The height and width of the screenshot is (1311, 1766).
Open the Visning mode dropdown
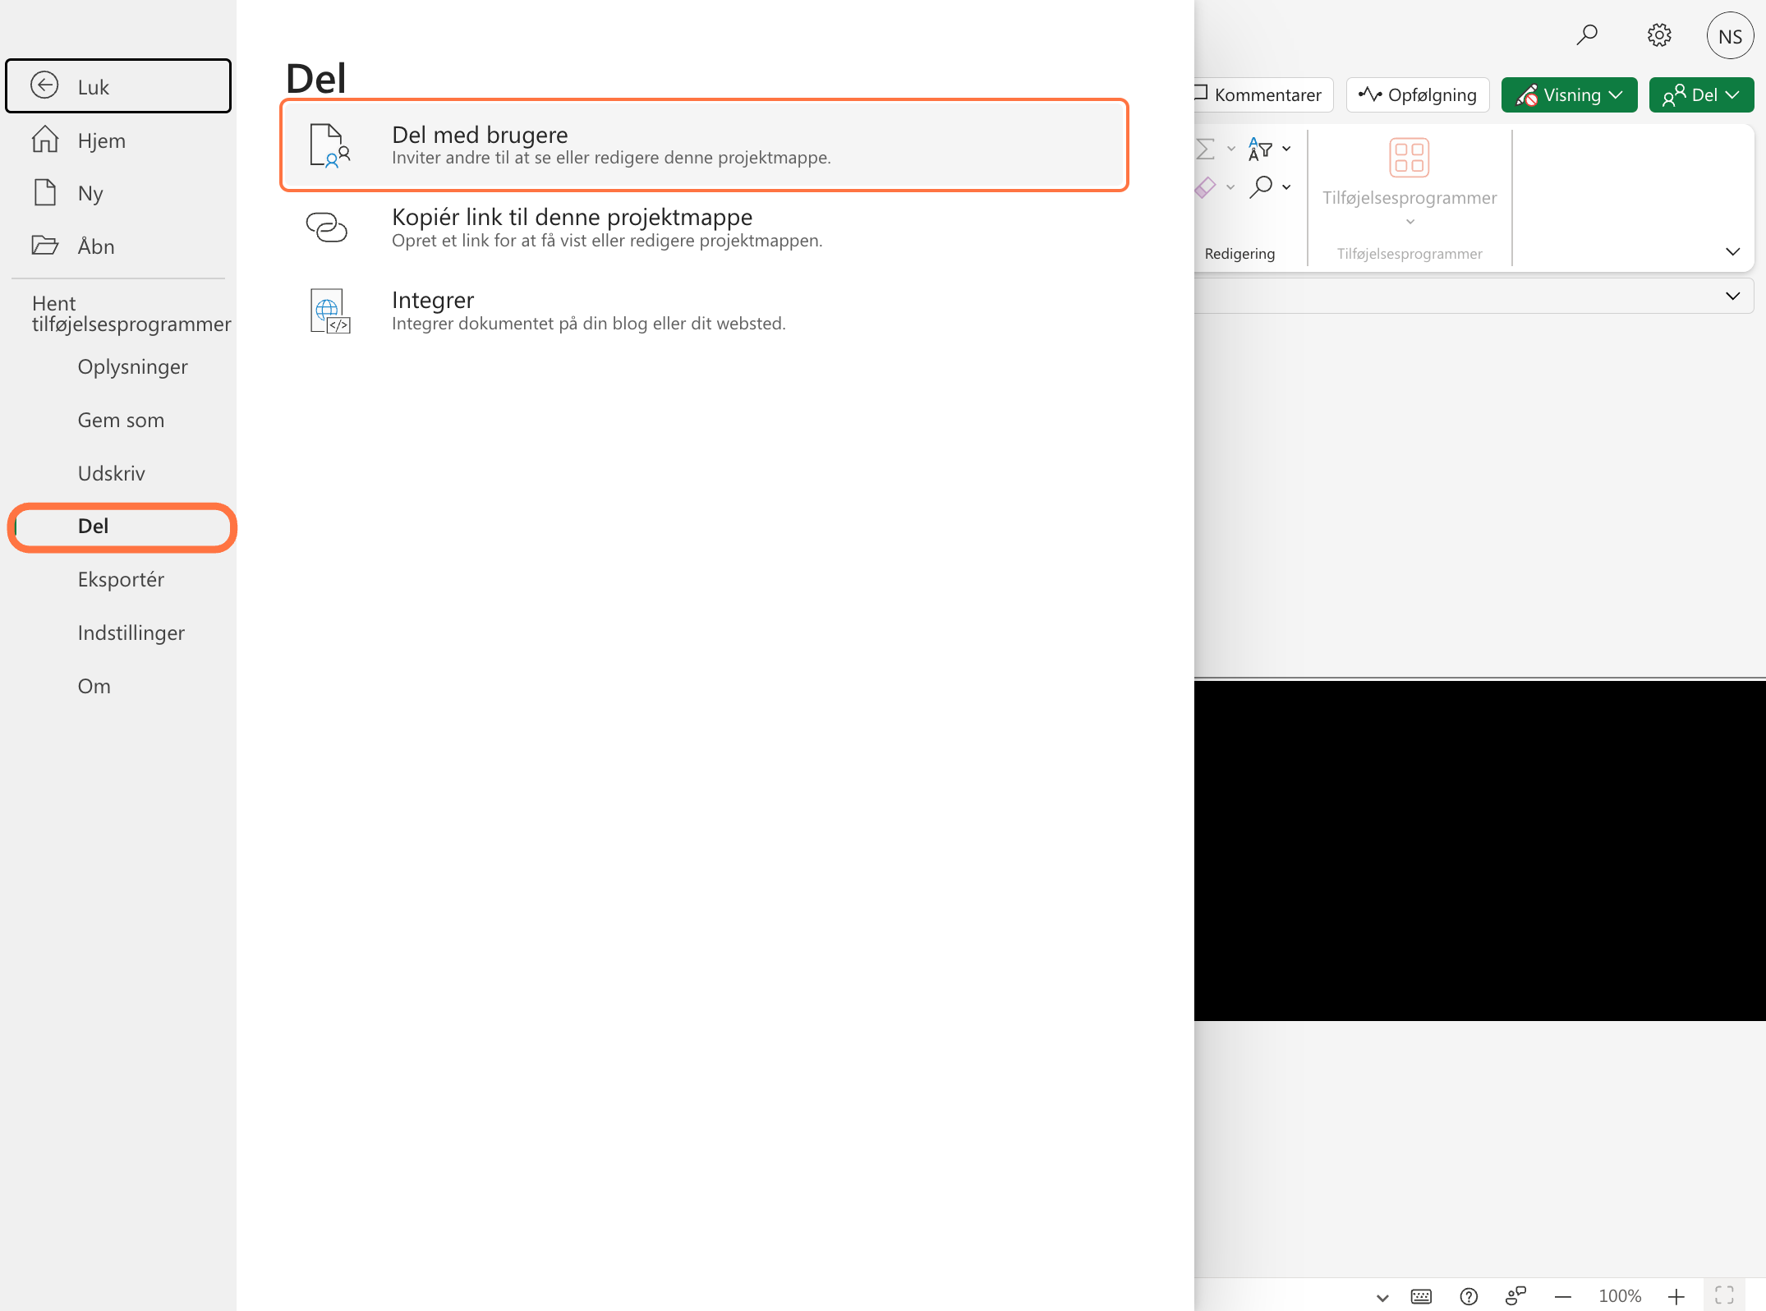point(1569,94)
